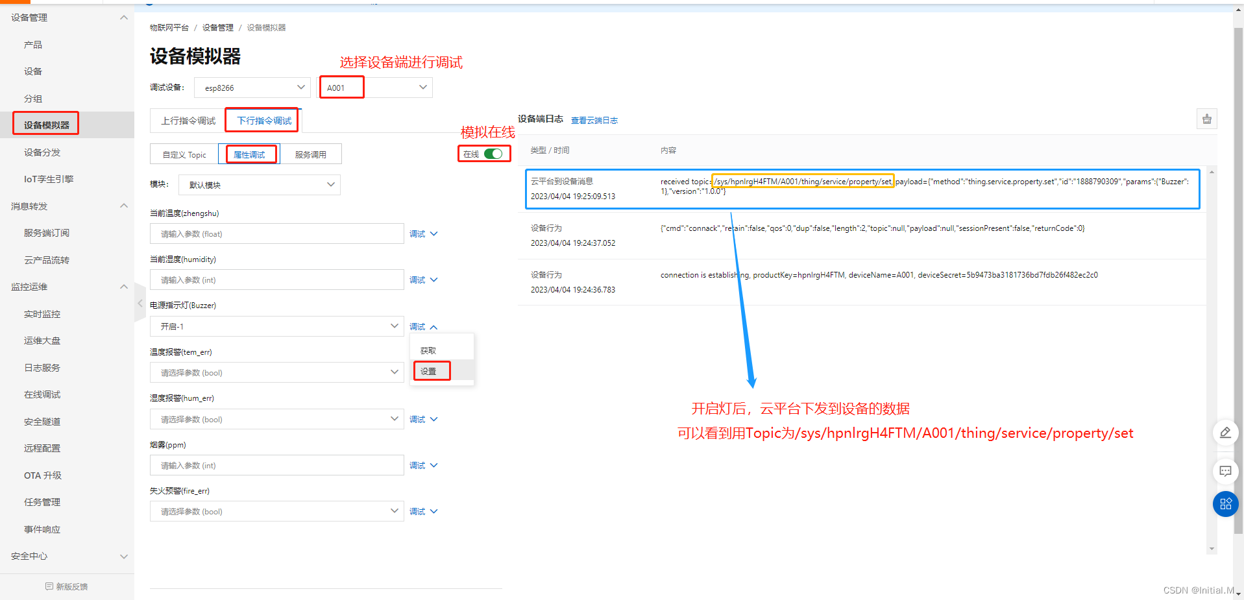Viewport: 1244px width, 600px height.
Task: Open 日志服务 in the sidebar
Action: (42, 368)
